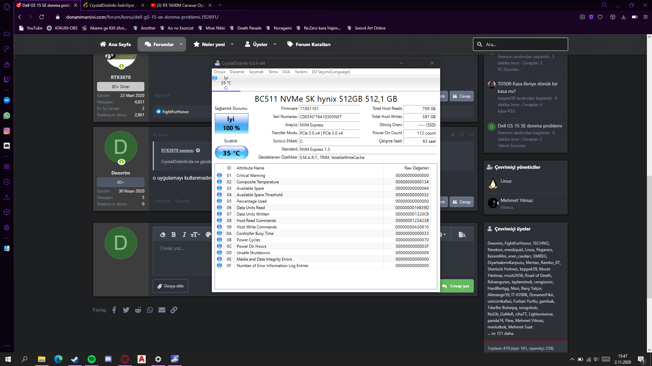
Task: Open WhatsApp from the browser sidebar
Action: click(x=6, y=116)
